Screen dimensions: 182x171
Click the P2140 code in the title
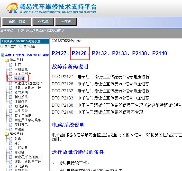(x=160, y=53)
